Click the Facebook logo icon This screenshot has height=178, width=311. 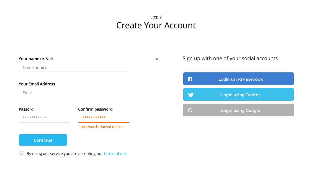[x=190, y=79]
